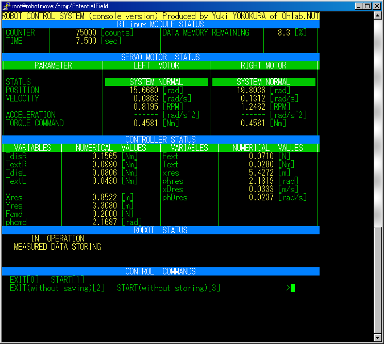Viewport: 384px width, 344px height.
Task: Click the ROBOT STATUS header
Action: (160, 230)
